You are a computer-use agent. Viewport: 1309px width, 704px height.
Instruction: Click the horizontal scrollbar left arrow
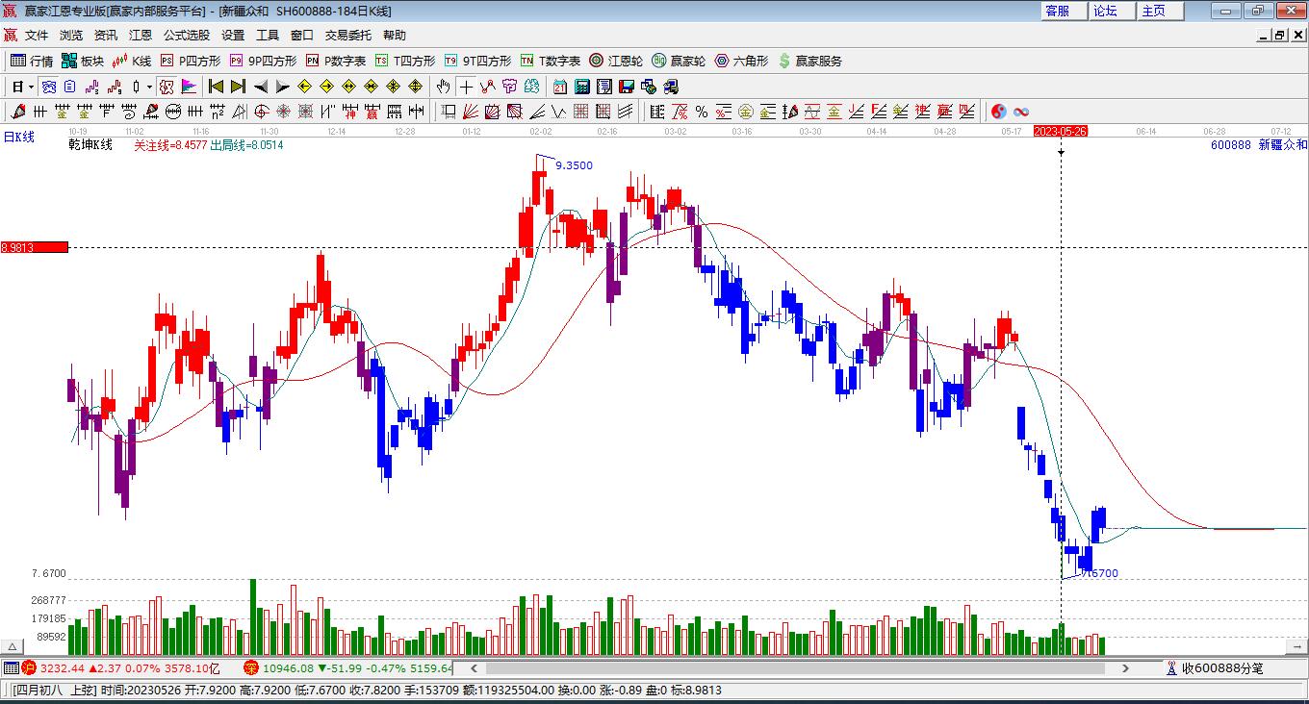click(x=474, y=667)
